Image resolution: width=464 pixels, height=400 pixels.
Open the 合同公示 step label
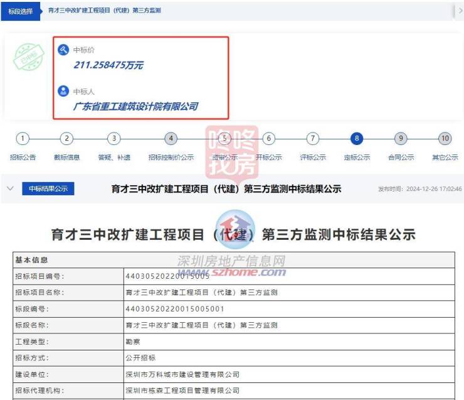point(401,158)
